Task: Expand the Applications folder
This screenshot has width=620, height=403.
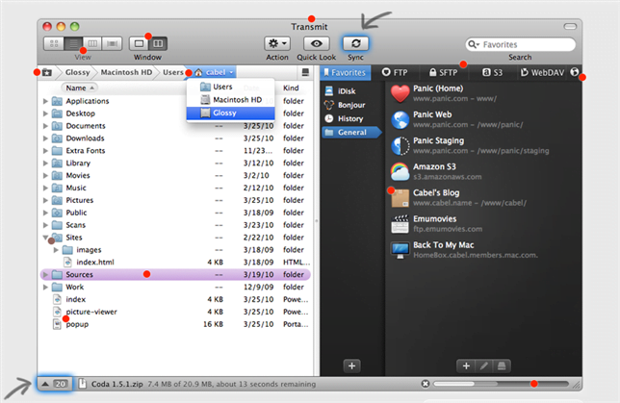Action: tap(45, 101)
